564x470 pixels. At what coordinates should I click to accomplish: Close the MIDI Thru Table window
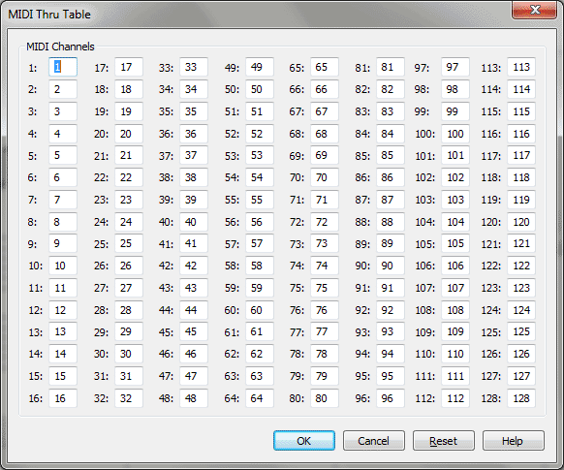click(535, 10)
